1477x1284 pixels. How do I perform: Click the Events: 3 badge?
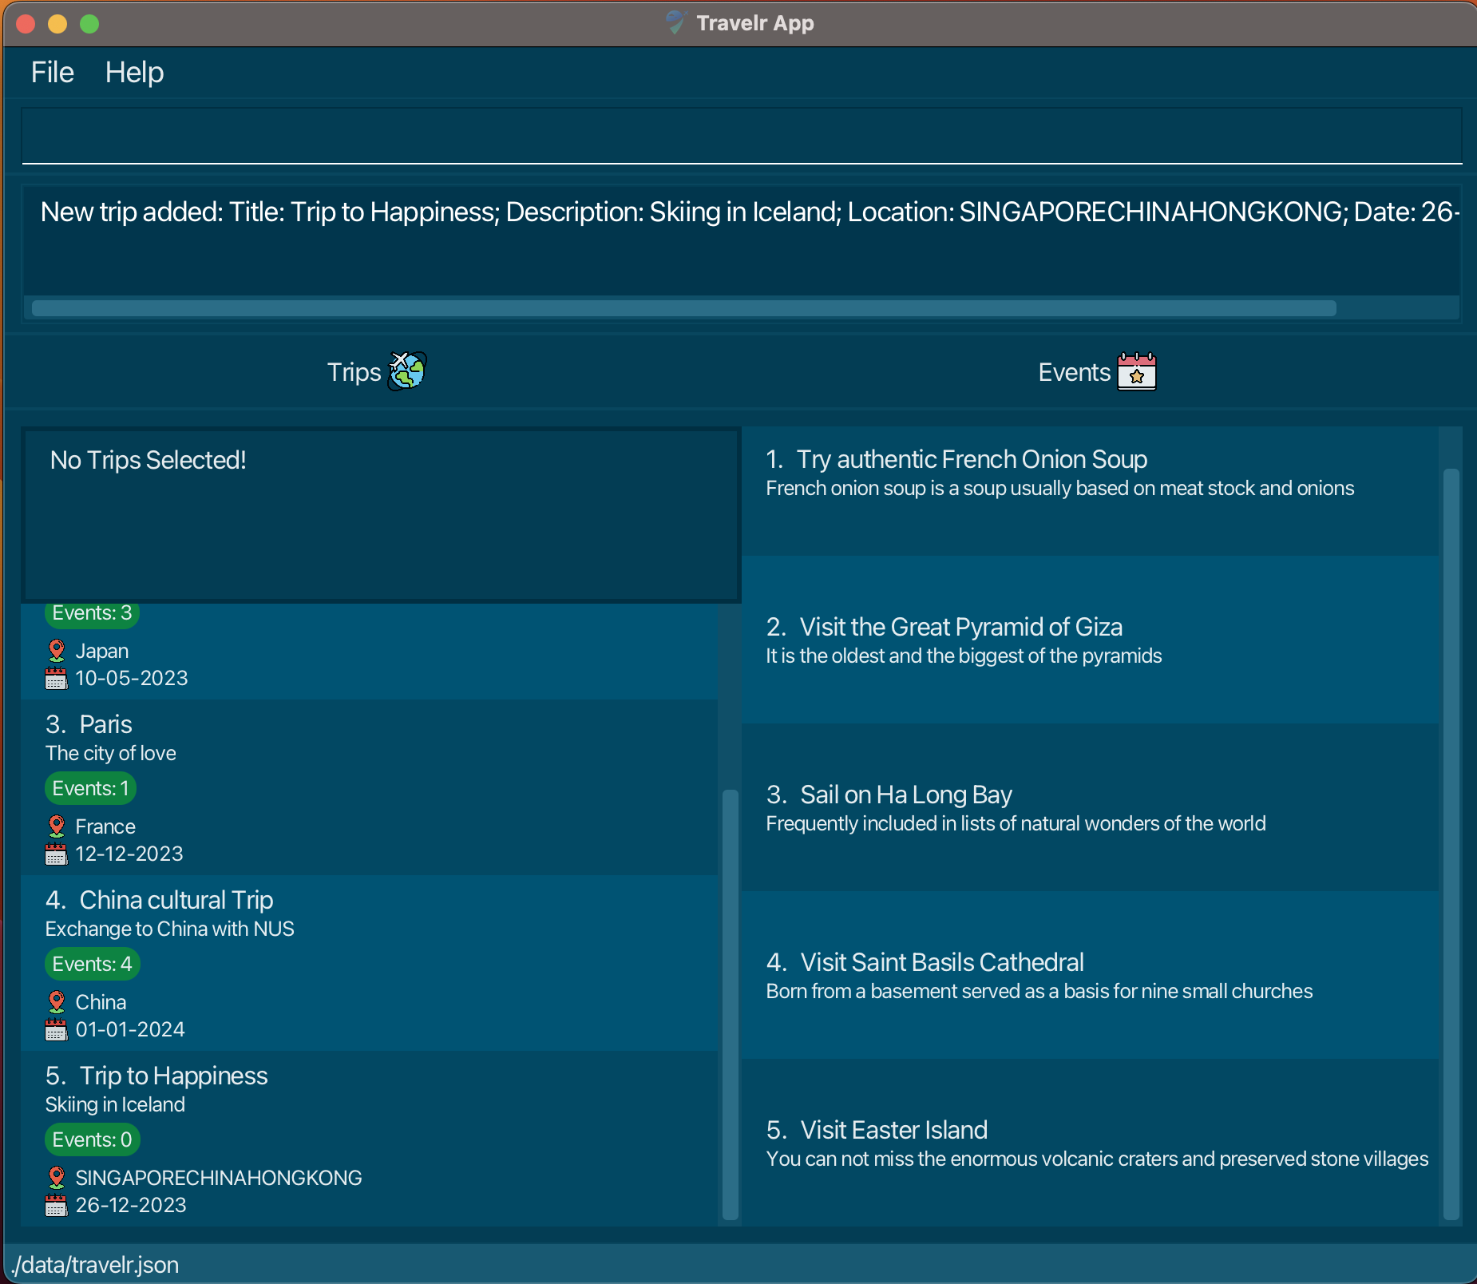coord(93,613)
